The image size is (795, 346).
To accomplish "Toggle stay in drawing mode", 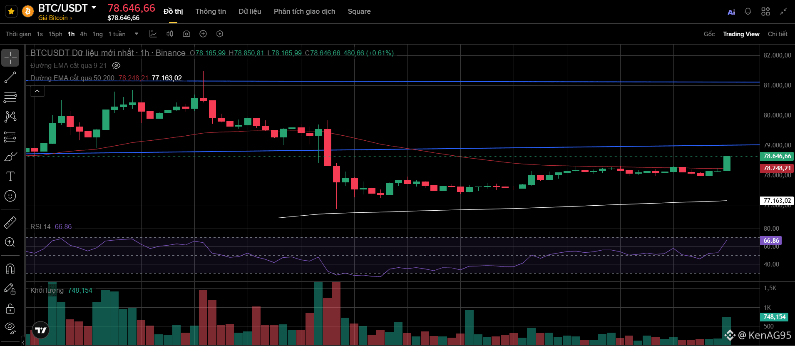I will point(10,289).
